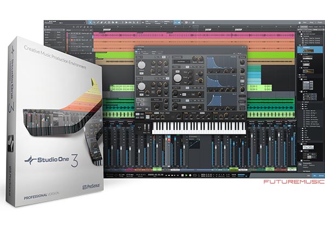Click the Stop button in the transport
The width and height of the screenshot is (325, 233).
(x=183, y=176)
